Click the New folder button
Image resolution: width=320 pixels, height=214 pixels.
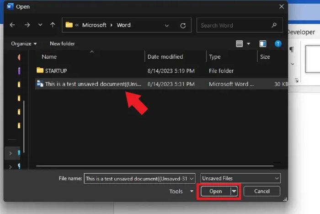(x=62, y=44)
